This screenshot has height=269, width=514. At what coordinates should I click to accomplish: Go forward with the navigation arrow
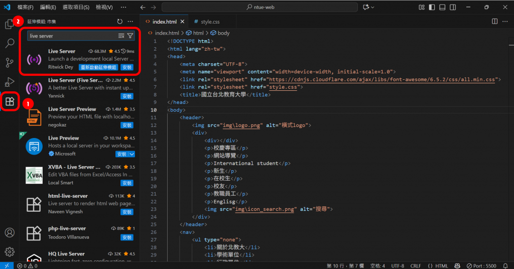[x=154, y=7]
